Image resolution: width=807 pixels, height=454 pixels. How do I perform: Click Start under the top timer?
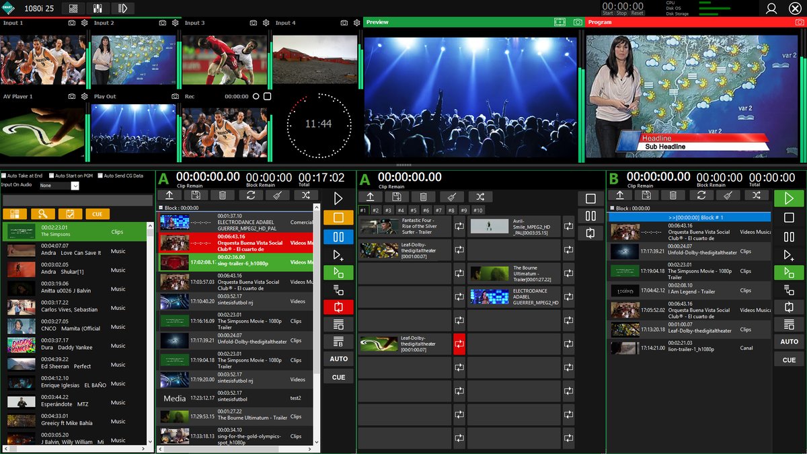pos(608,13)
